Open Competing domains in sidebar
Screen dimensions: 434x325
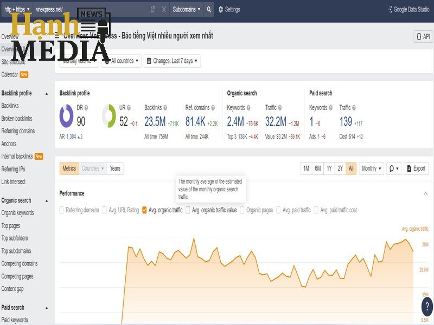click(x=20, y=264)
